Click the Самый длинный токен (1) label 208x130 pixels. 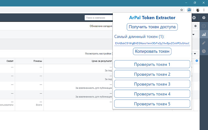coord(139,36)
